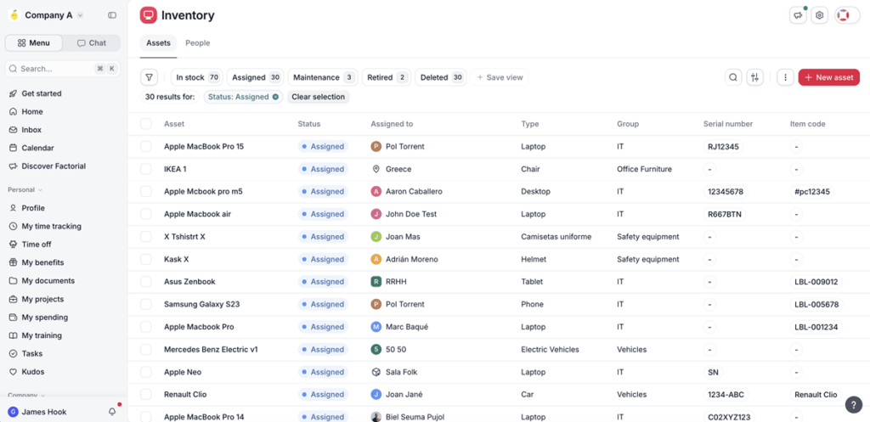The width and height of the screenshot is (870, 422).
Task: Open help lifebuoy icon at top right
Action: tap(844, 15)
